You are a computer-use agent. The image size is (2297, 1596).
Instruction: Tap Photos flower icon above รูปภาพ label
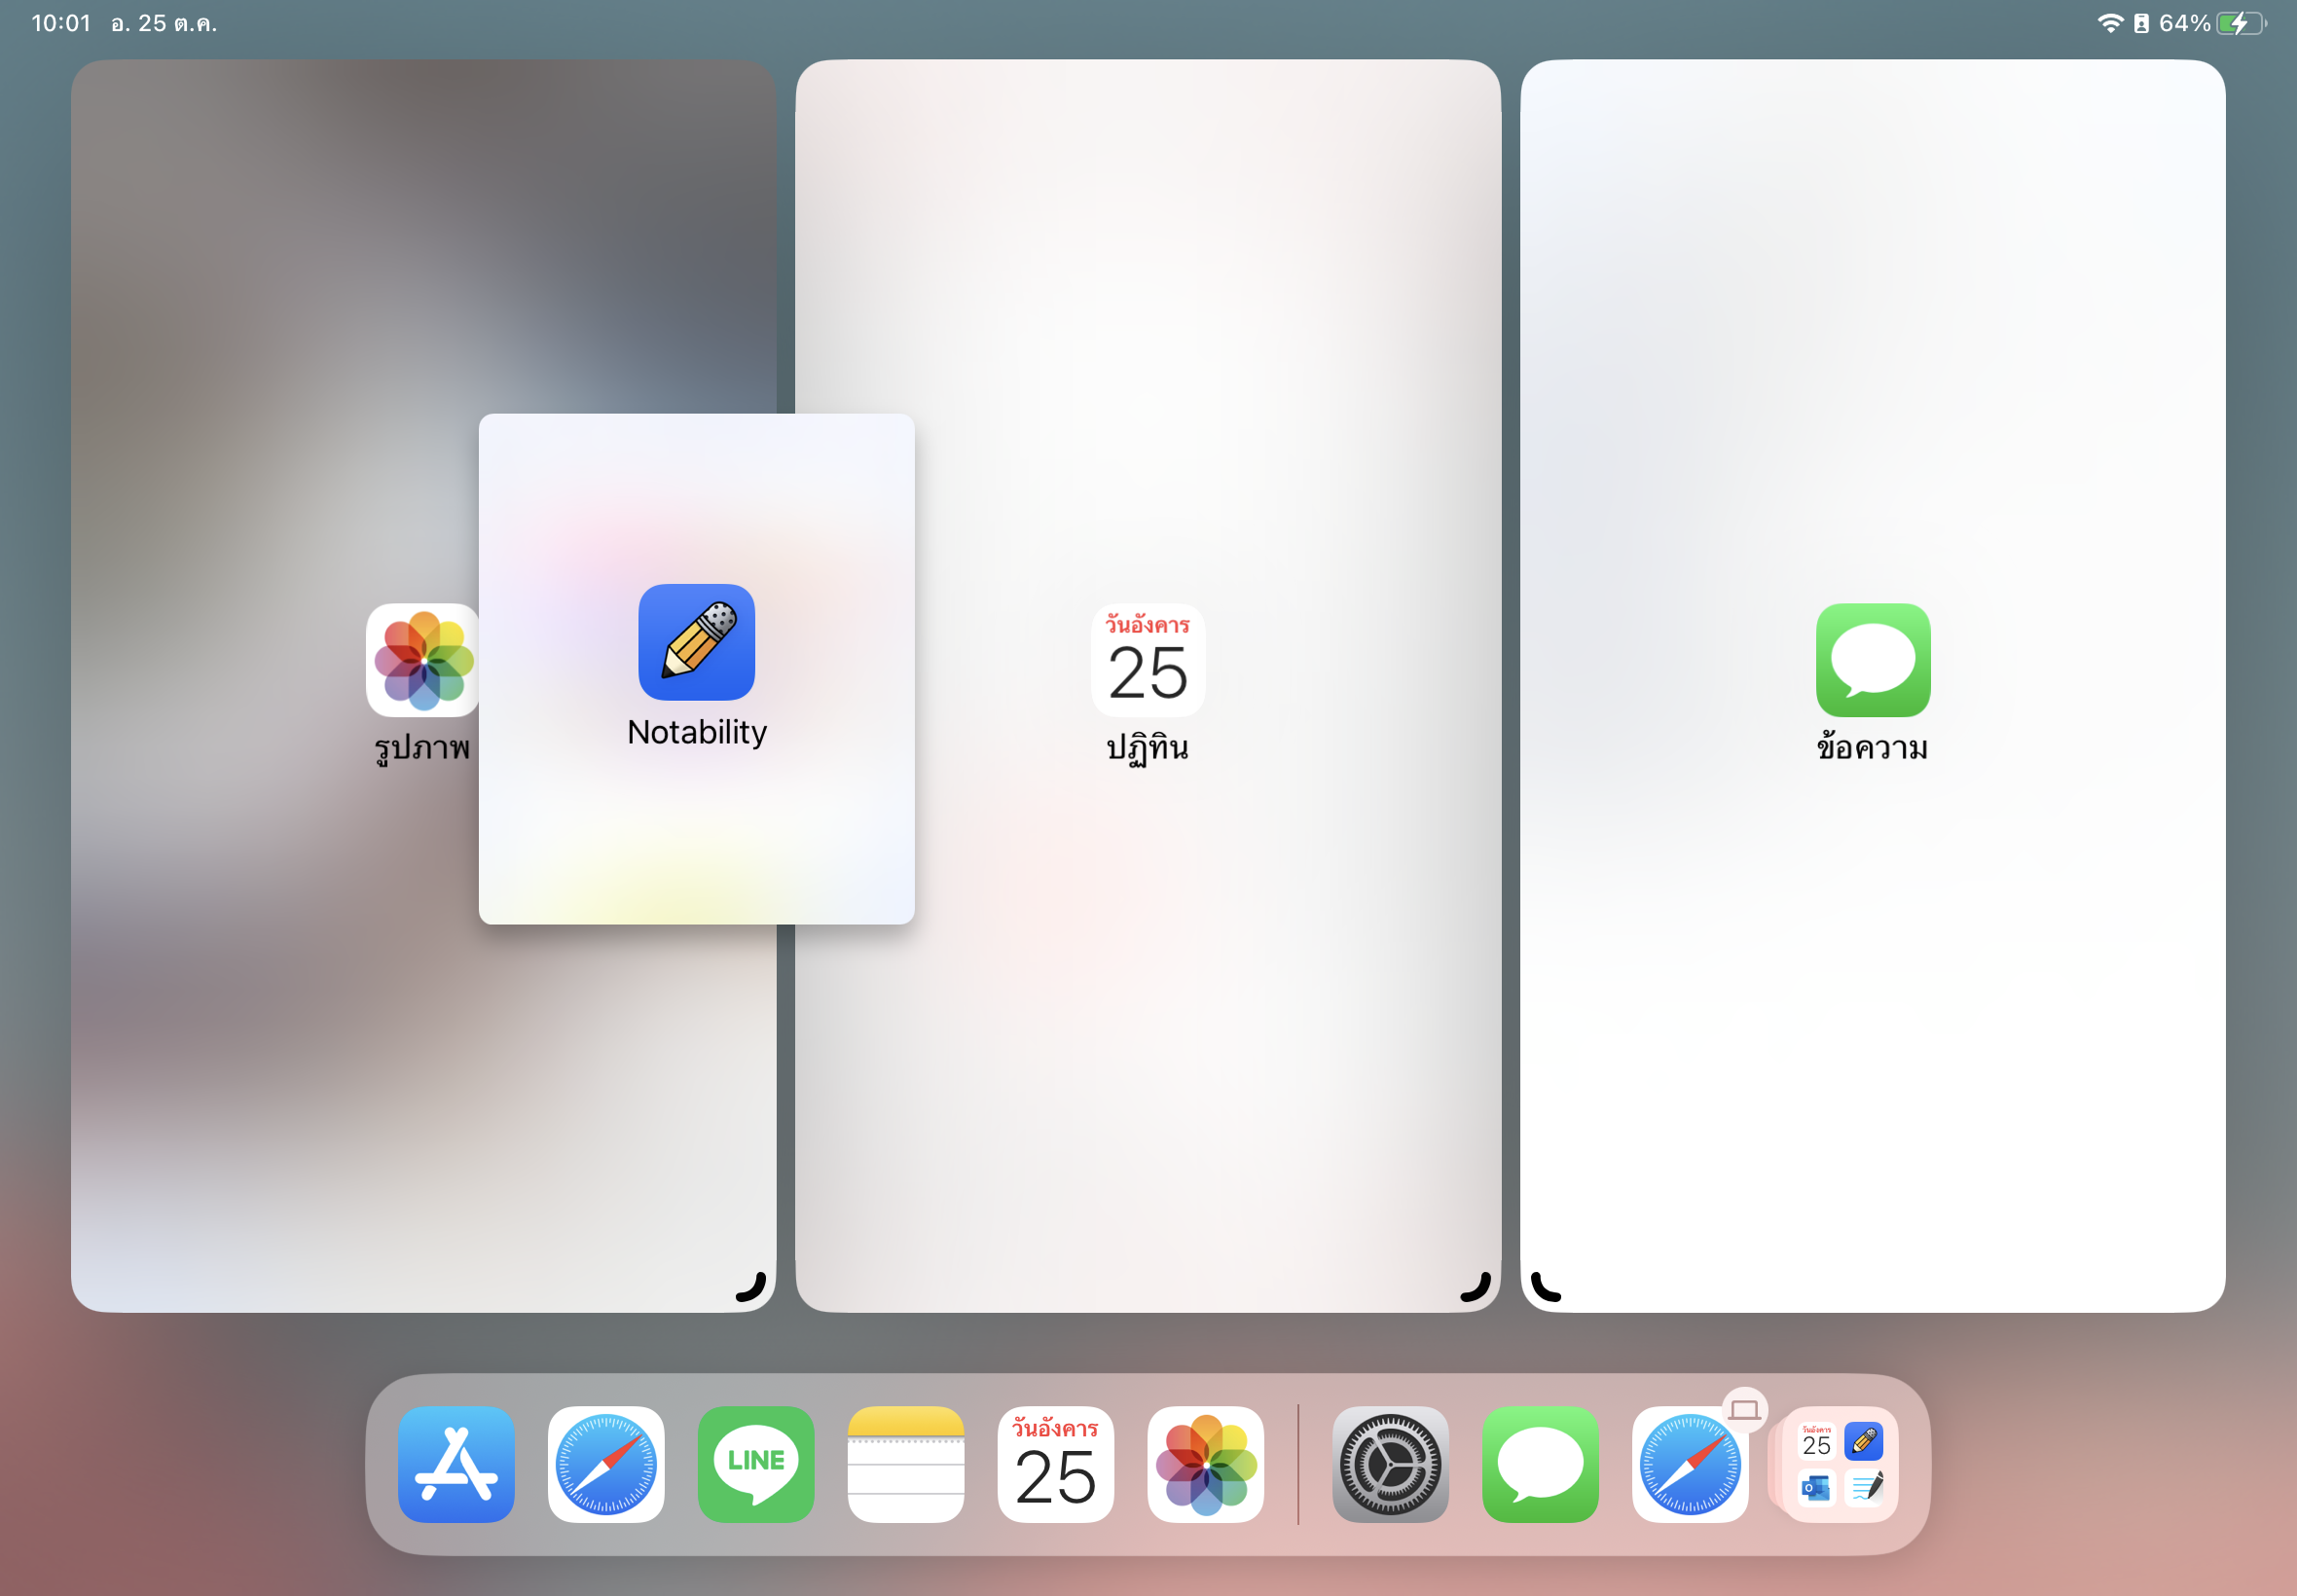coord(423,660)
